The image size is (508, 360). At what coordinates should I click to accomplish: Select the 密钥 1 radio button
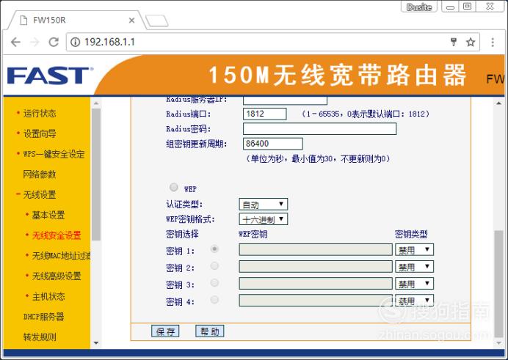tap(214, 249)
